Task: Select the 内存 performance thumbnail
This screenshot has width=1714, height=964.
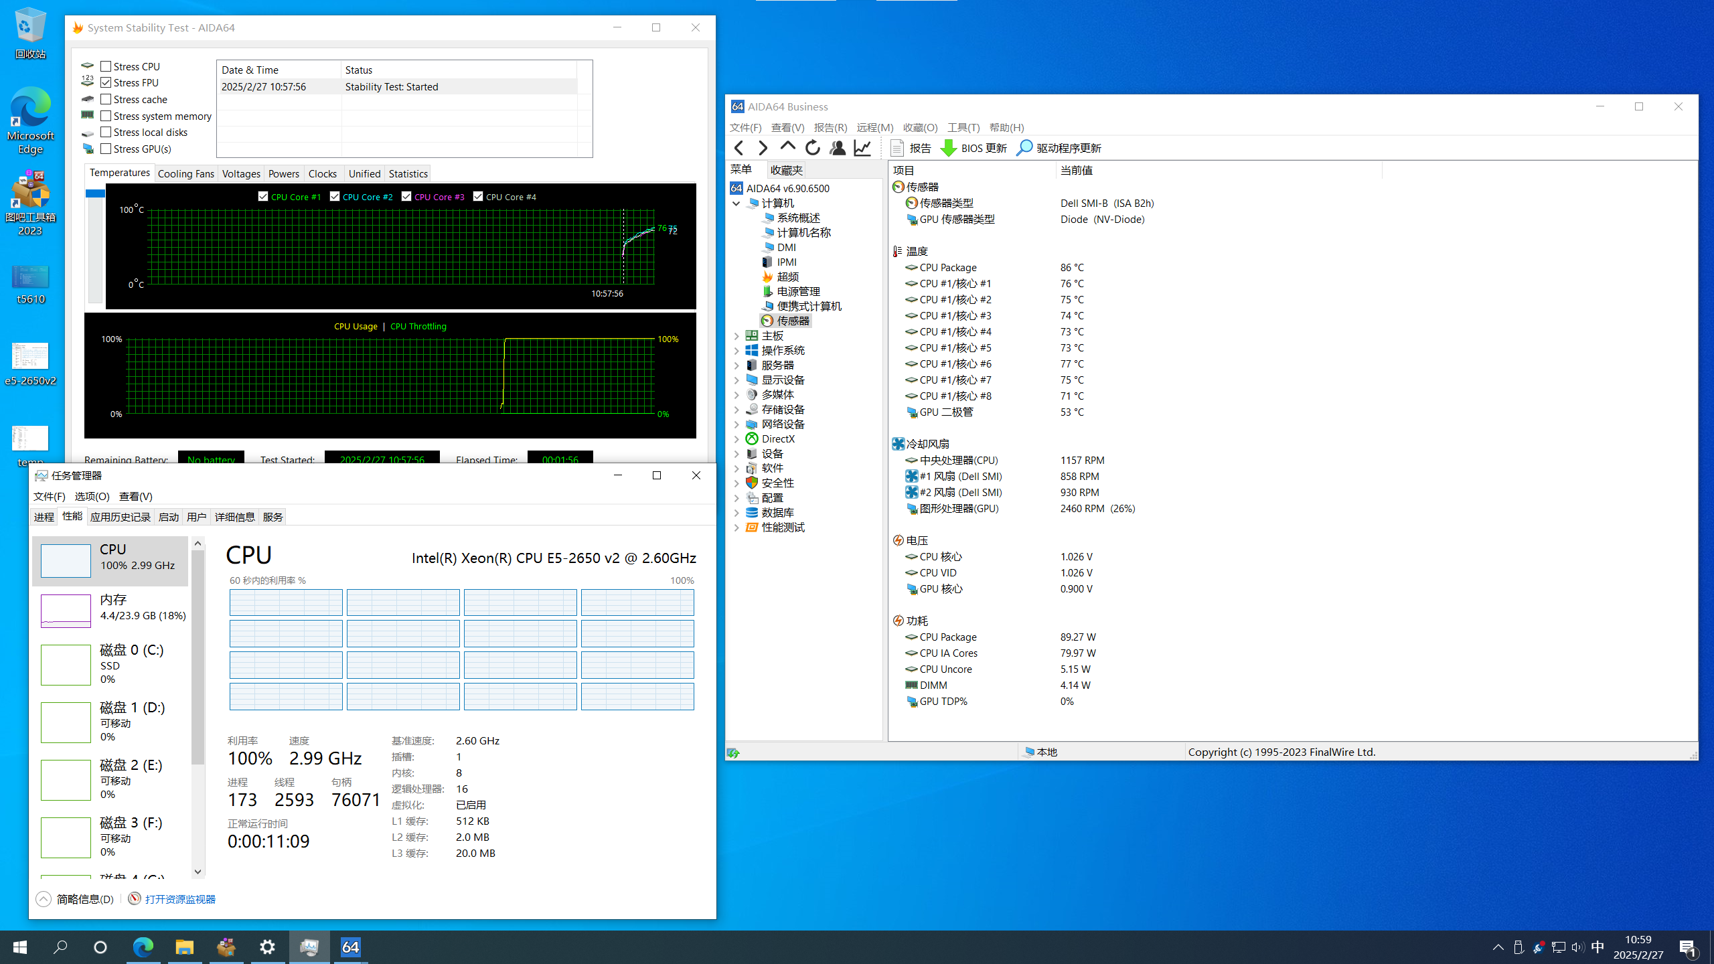Action: point(66,611)
